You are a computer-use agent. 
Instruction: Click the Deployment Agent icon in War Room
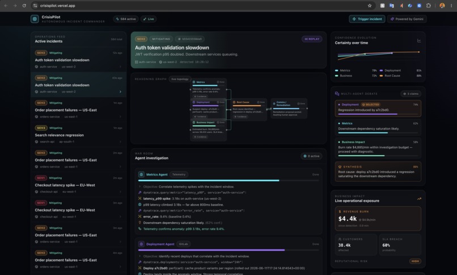141,244
